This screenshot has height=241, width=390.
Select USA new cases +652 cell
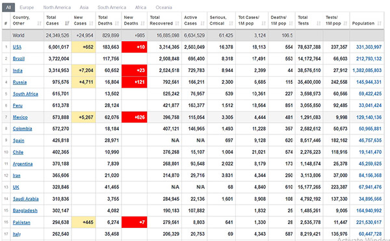(x=84, y=47)
